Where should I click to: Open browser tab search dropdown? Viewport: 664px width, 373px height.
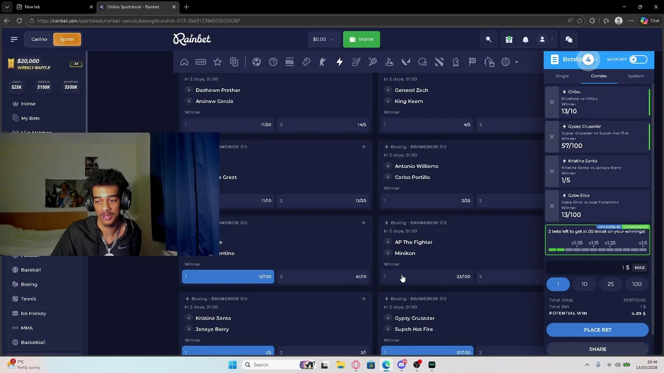click(7, 7)
